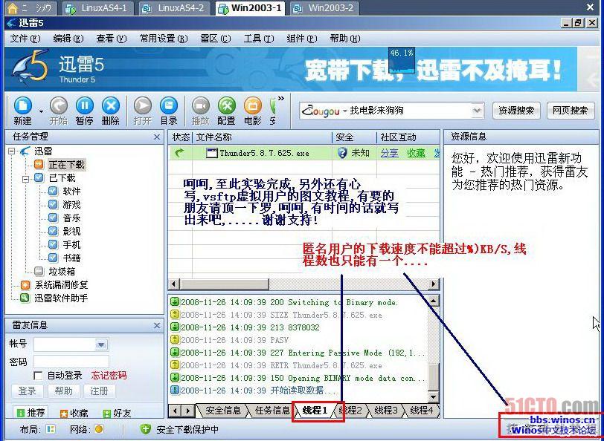Click the log pane scroll-down arrow
Image resolution: width=604 pixels, height=441 pixels.
[434, 396]
